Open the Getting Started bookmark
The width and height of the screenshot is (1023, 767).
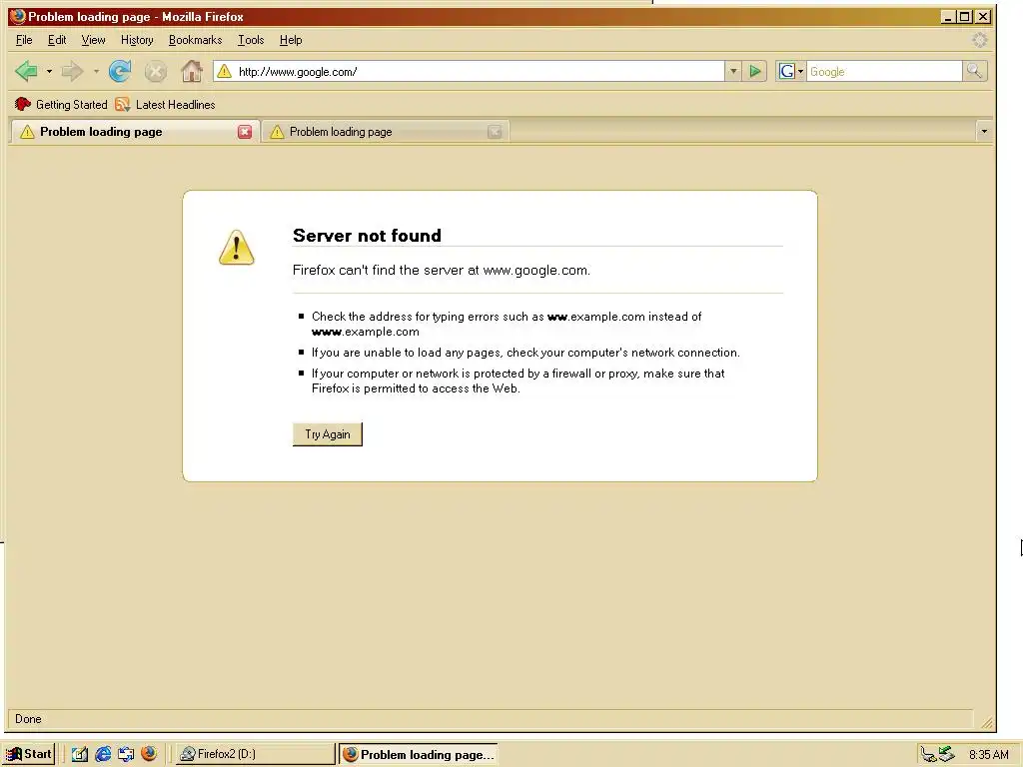(61, 104)
